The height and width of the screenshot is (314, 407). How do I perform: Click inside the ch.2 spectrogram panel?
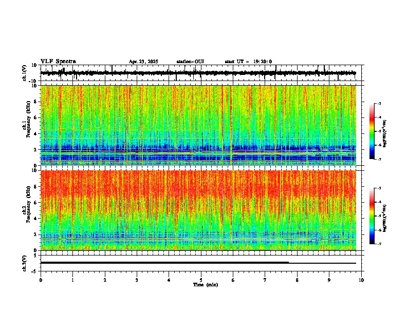(x=198, y=210)
